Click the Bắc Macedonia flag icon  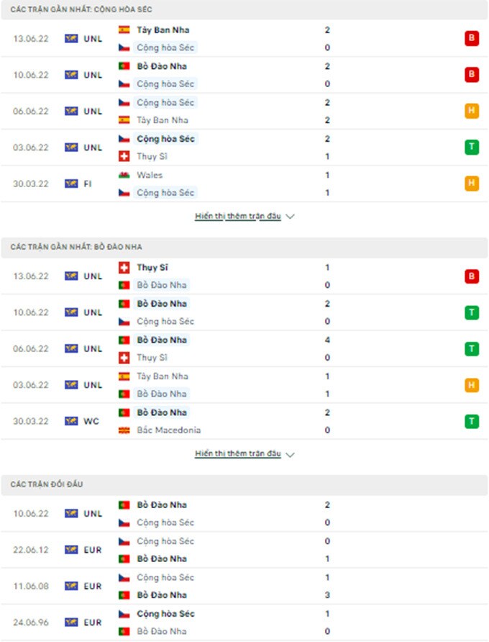[x=124, y=430]
